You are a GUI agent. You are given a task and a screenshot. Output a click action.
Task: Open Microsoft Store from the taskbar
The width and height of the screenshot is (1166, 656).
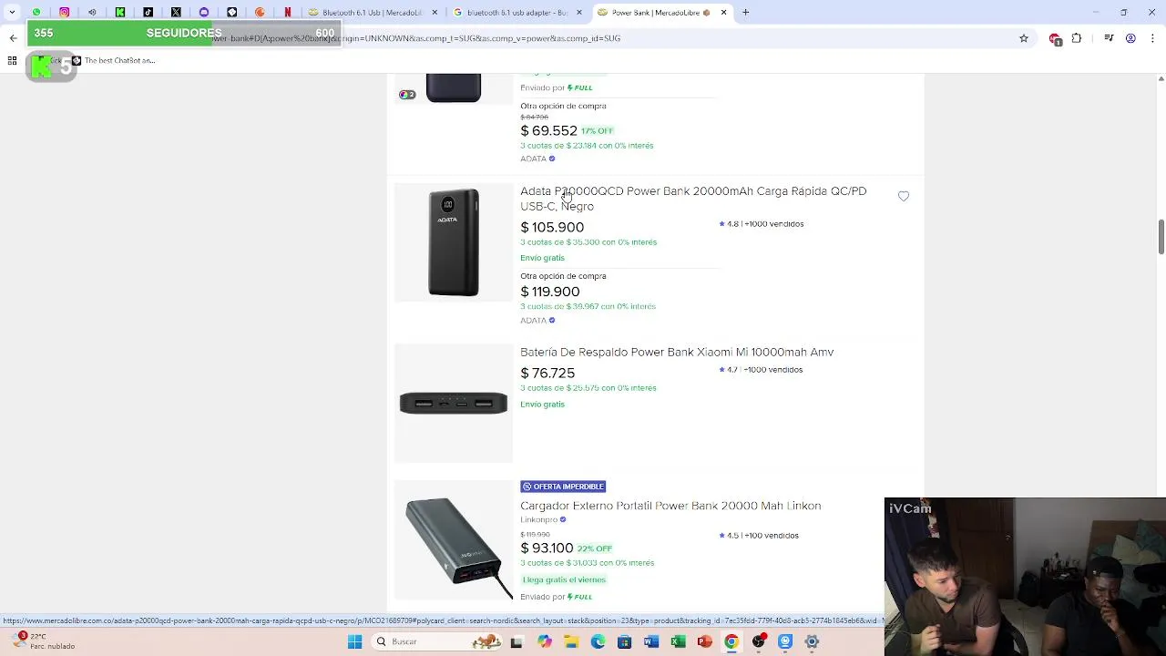(624, 641)
